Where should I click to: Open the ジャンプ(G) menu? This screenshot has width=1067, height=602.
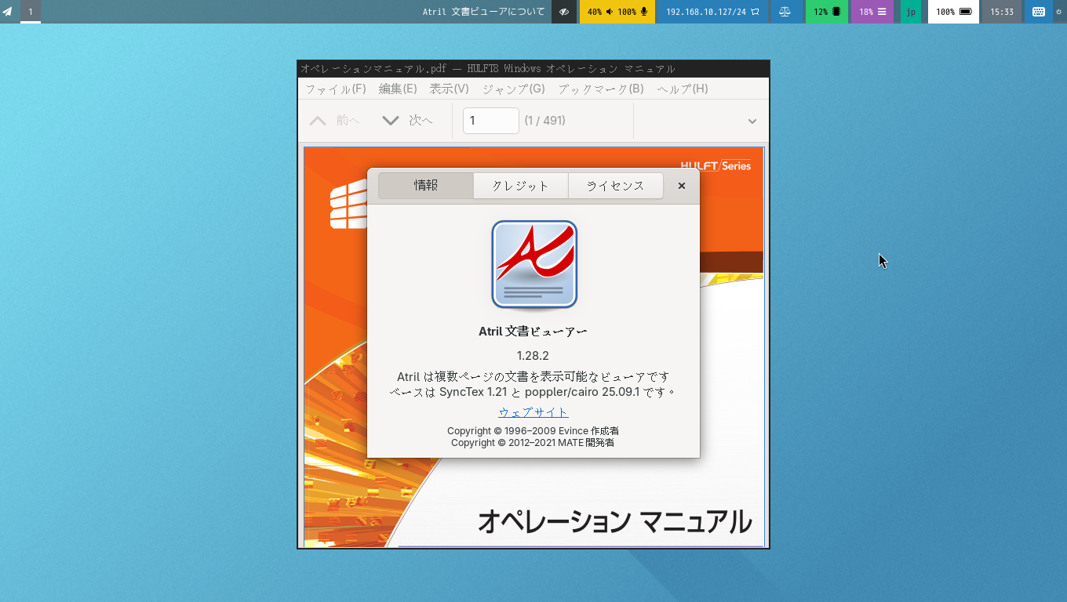514,89
